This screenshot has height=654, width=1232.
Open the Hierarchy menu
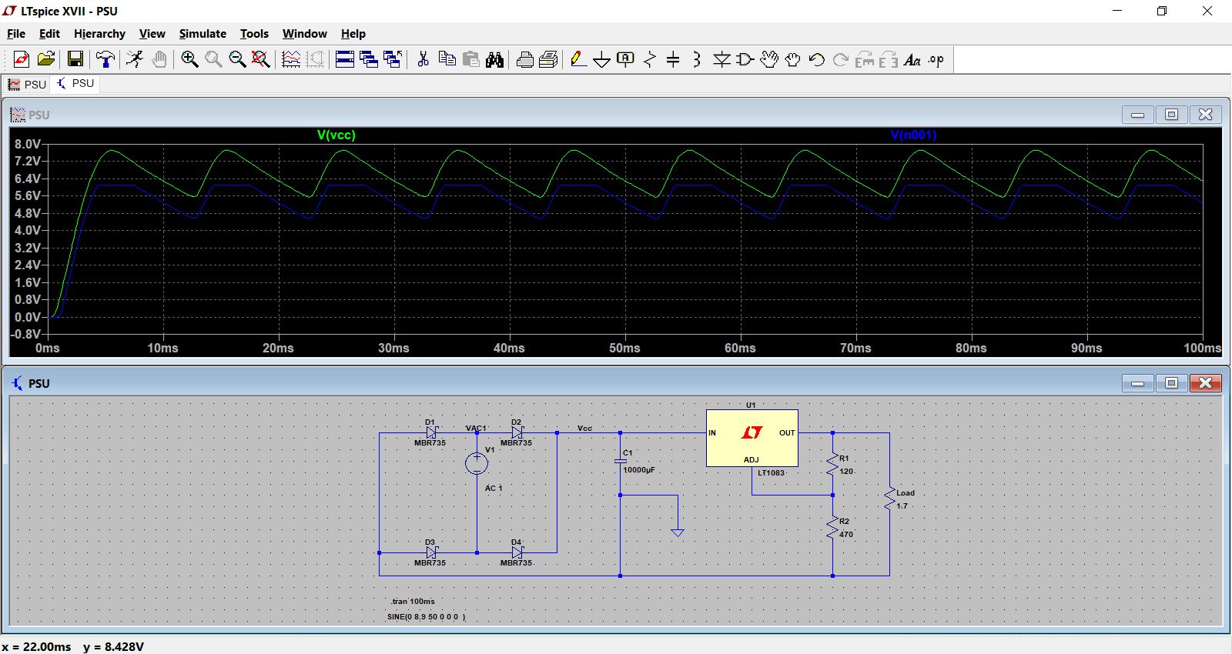point(99,34)
